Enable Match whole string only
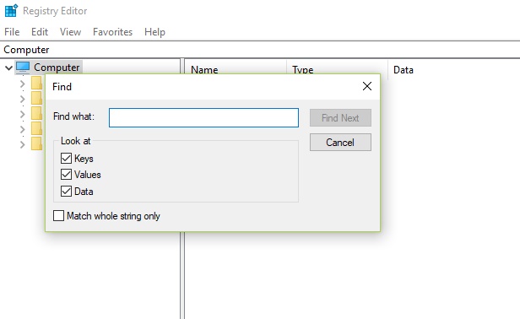The image size is (520, 319). (x=59, y=216)
